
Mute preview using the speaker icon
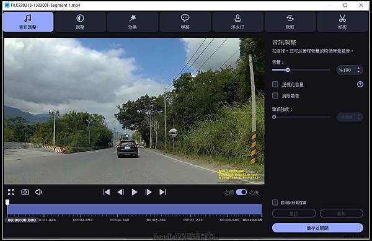click(38, 192)
